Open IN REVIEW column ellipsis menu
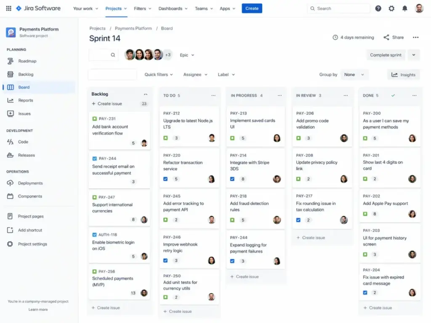This screenshot has width=431, height=323. point(346,95)
